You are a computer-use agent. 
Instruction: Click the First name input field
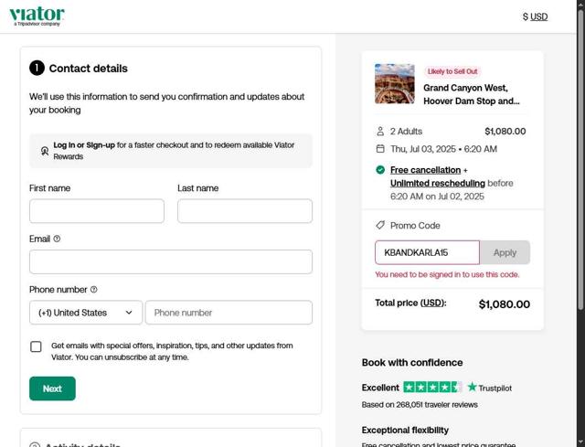(97, 211)
